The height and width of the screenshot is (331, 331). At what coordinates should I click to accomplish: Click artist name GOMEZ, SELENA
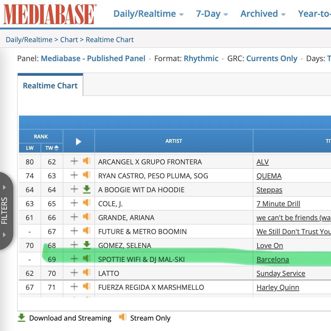pos(124,245)
